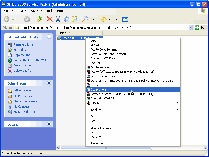Image resolution: width=209 pixels, height=157 pixels.
Task: Click the Up folder toolbar icon
Action: (x=39, y=19)
